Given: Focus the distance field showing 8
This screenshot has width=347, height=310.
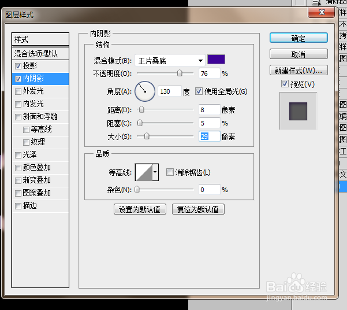Looking at the screenshot, I should (210, 110).
